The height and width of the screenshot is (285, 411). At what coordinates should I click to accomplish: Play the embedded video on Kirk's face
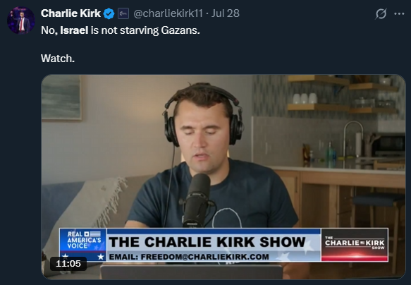click(202, 136)
